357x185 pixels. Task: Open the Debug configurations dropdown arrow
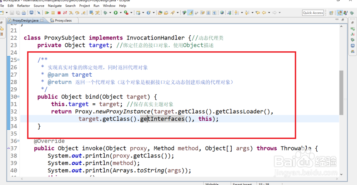tap(110, 13)
